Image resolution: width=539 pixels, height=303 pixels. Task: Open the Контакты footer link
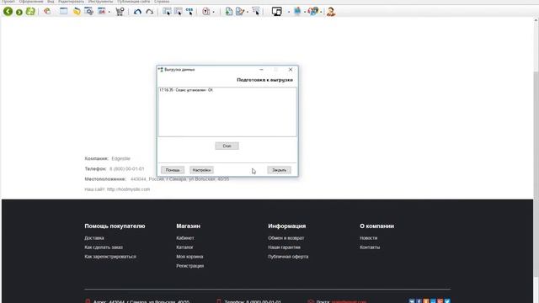tap(370, 247)
